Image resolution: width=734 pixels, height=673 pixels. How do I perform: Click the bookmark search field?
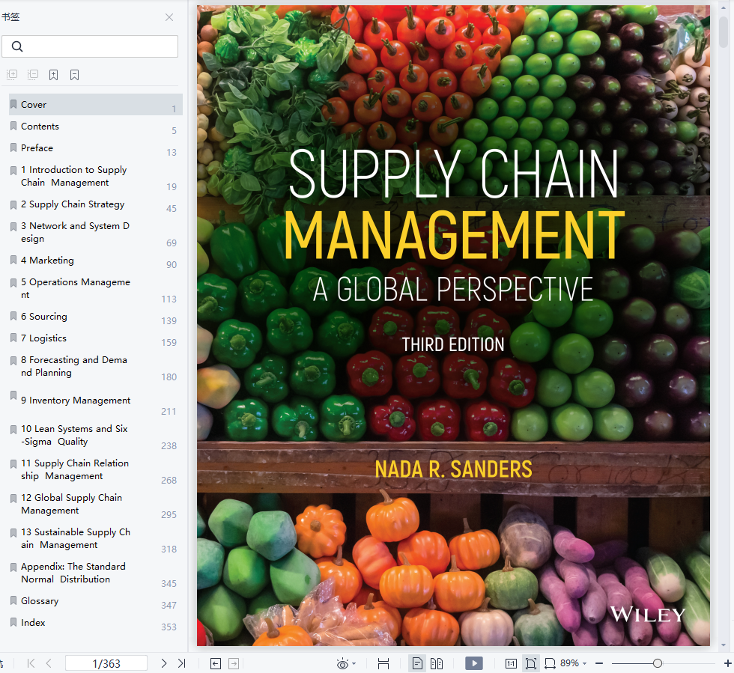pyautogui.click(x=90, y=46)
